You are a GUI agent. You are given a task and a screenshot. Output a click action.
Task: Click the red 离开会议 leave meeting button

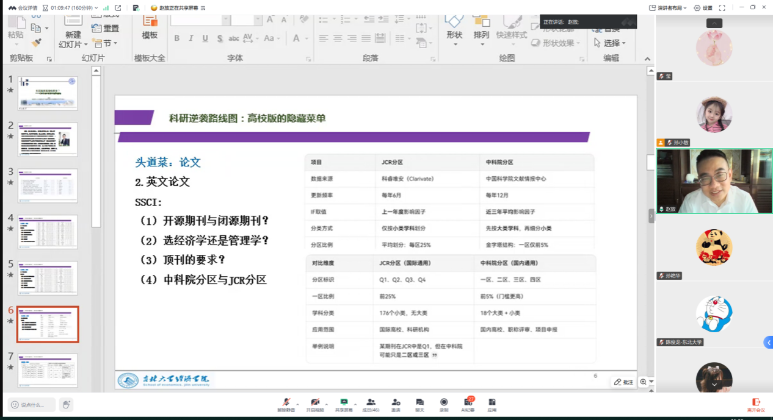pyautogui.click(x=756, y=404)
